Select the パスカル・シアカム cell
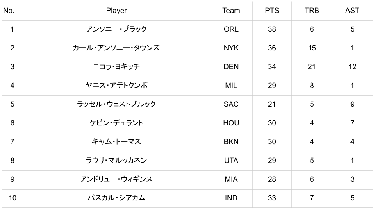The width and height of the screenshot is (375, 211). coord(116,198)
